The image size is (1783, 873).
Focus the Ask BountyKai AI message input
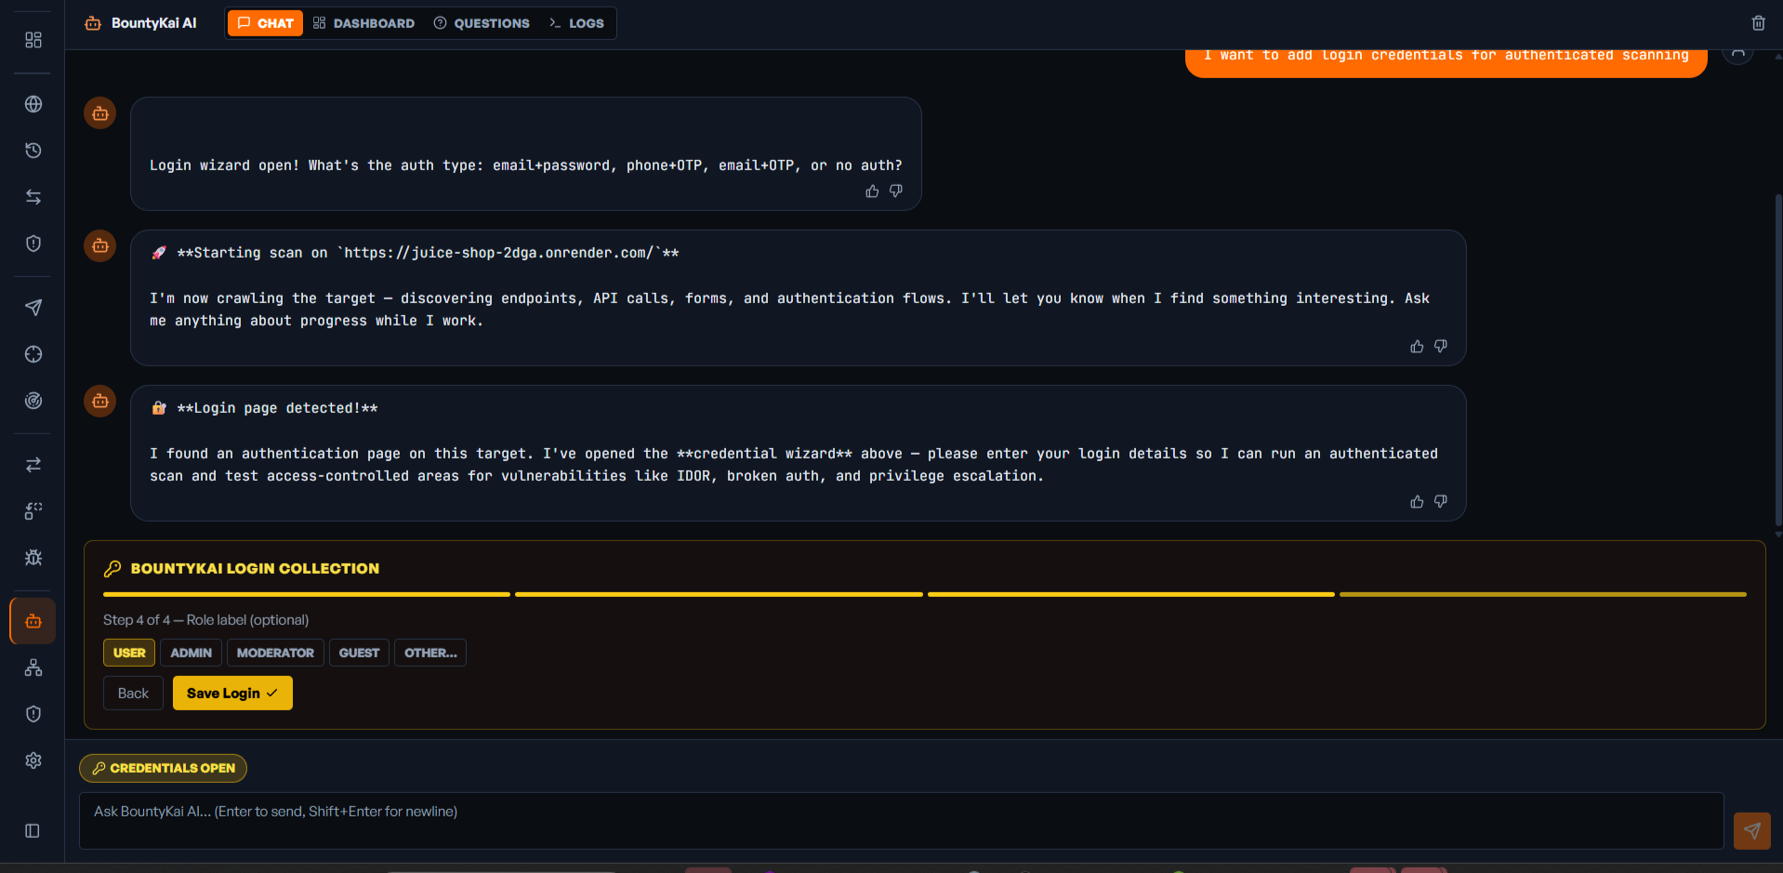pyautogui.click(x=901, y=821)
